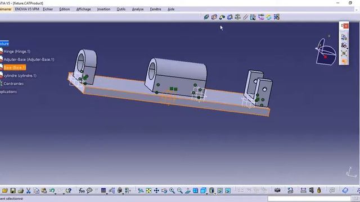
Task: Open the Edition menu
Action: [x=65, y=9]
